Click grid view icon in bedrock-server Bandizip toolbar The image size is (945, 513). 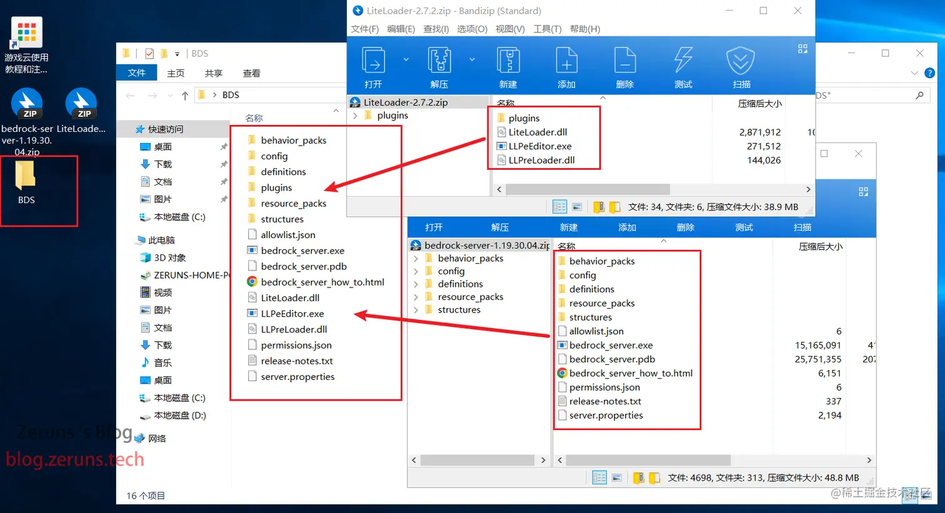pyautogui.click(x=863, y=192)
